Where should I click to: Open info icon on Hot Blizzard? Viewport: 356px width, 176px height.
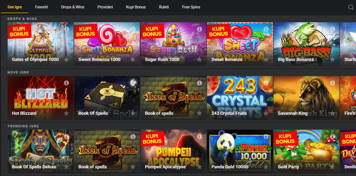pyautogui.click(x=66, y=83)
